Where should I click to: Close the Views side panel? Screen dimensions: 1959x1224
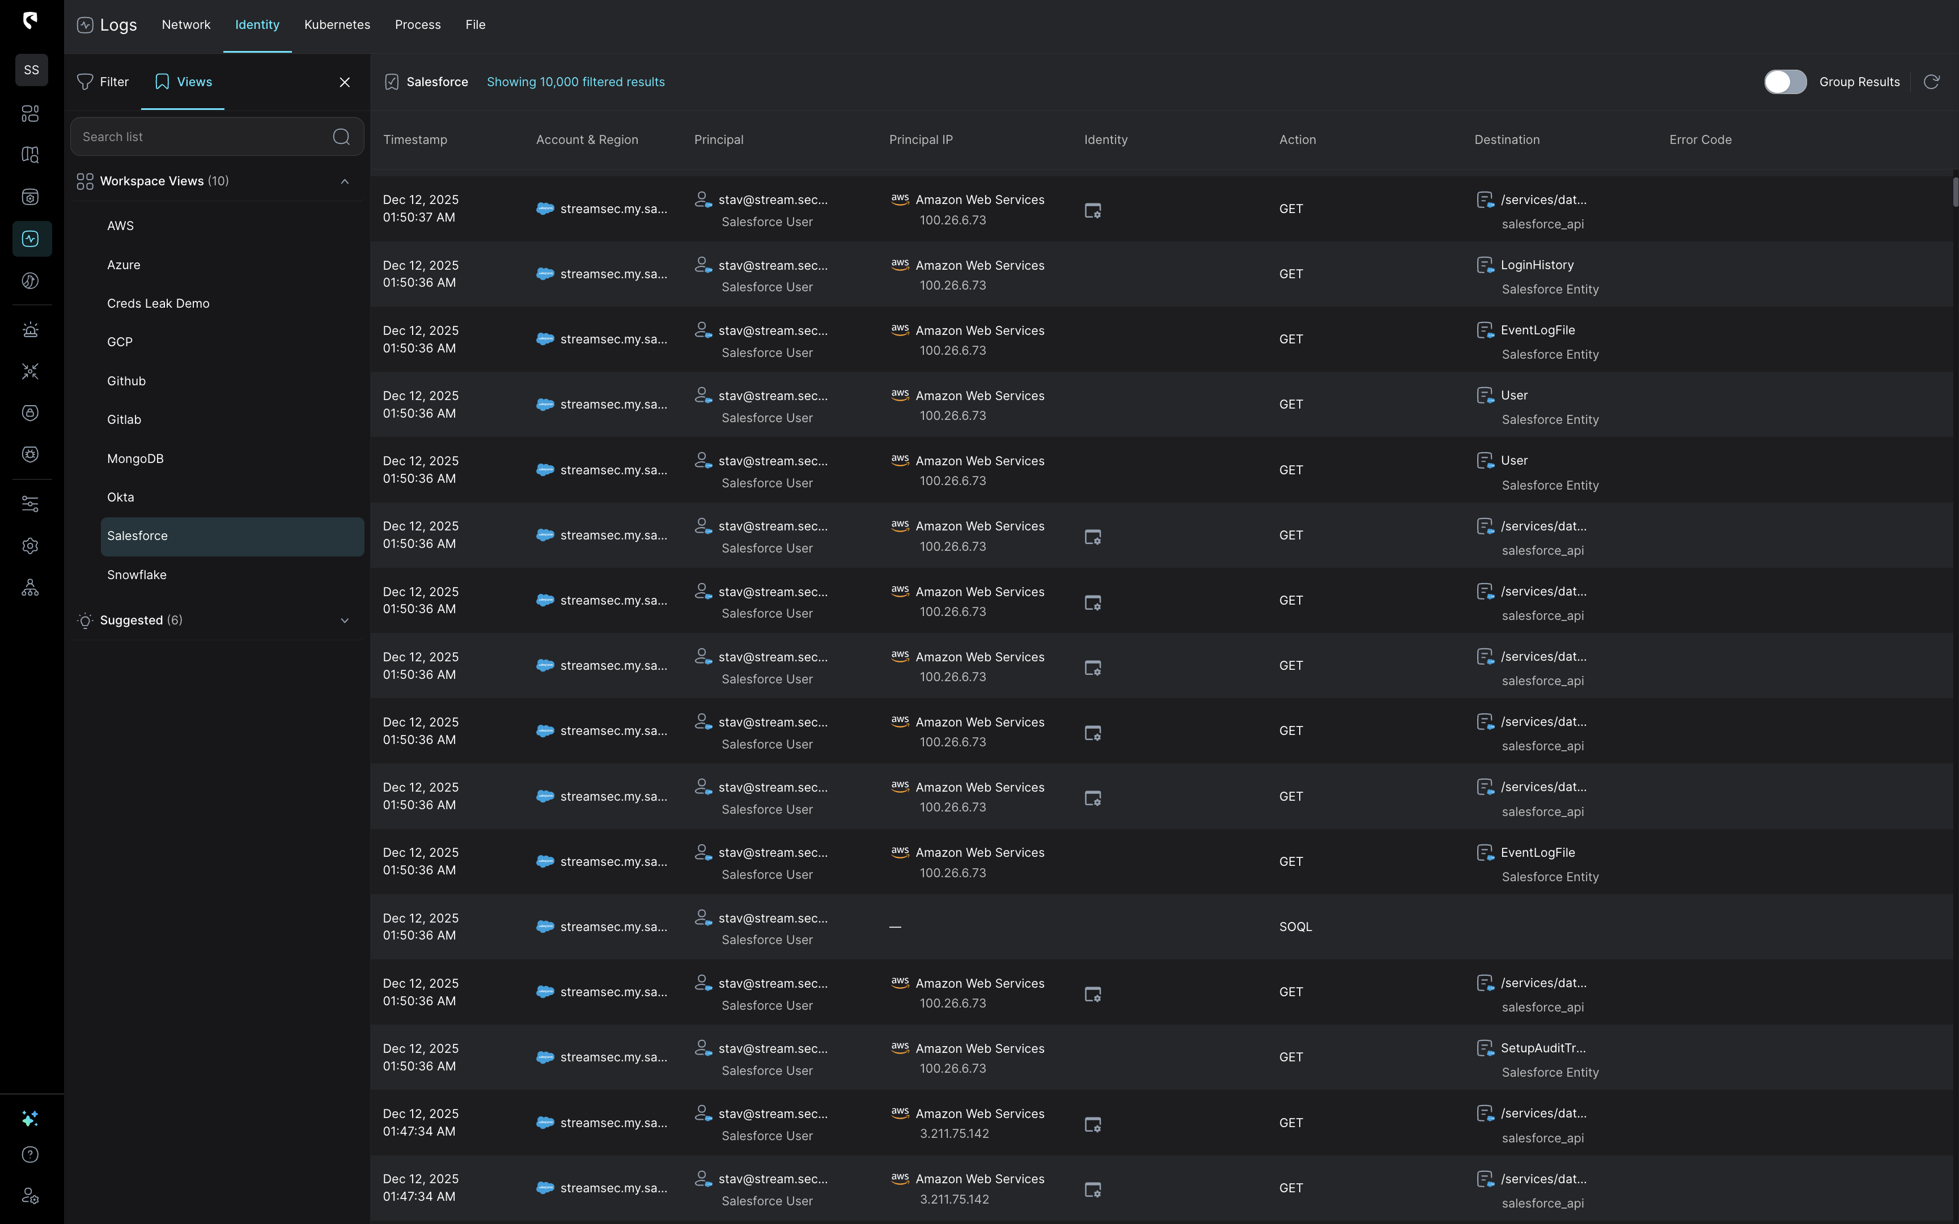tap(345, 82)
